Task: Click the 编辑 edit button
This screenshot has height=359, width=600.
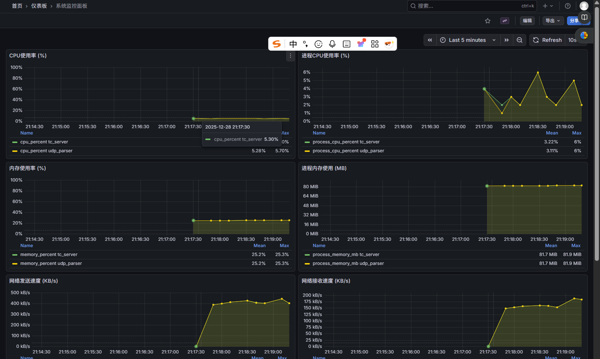Action: point(527,21)
